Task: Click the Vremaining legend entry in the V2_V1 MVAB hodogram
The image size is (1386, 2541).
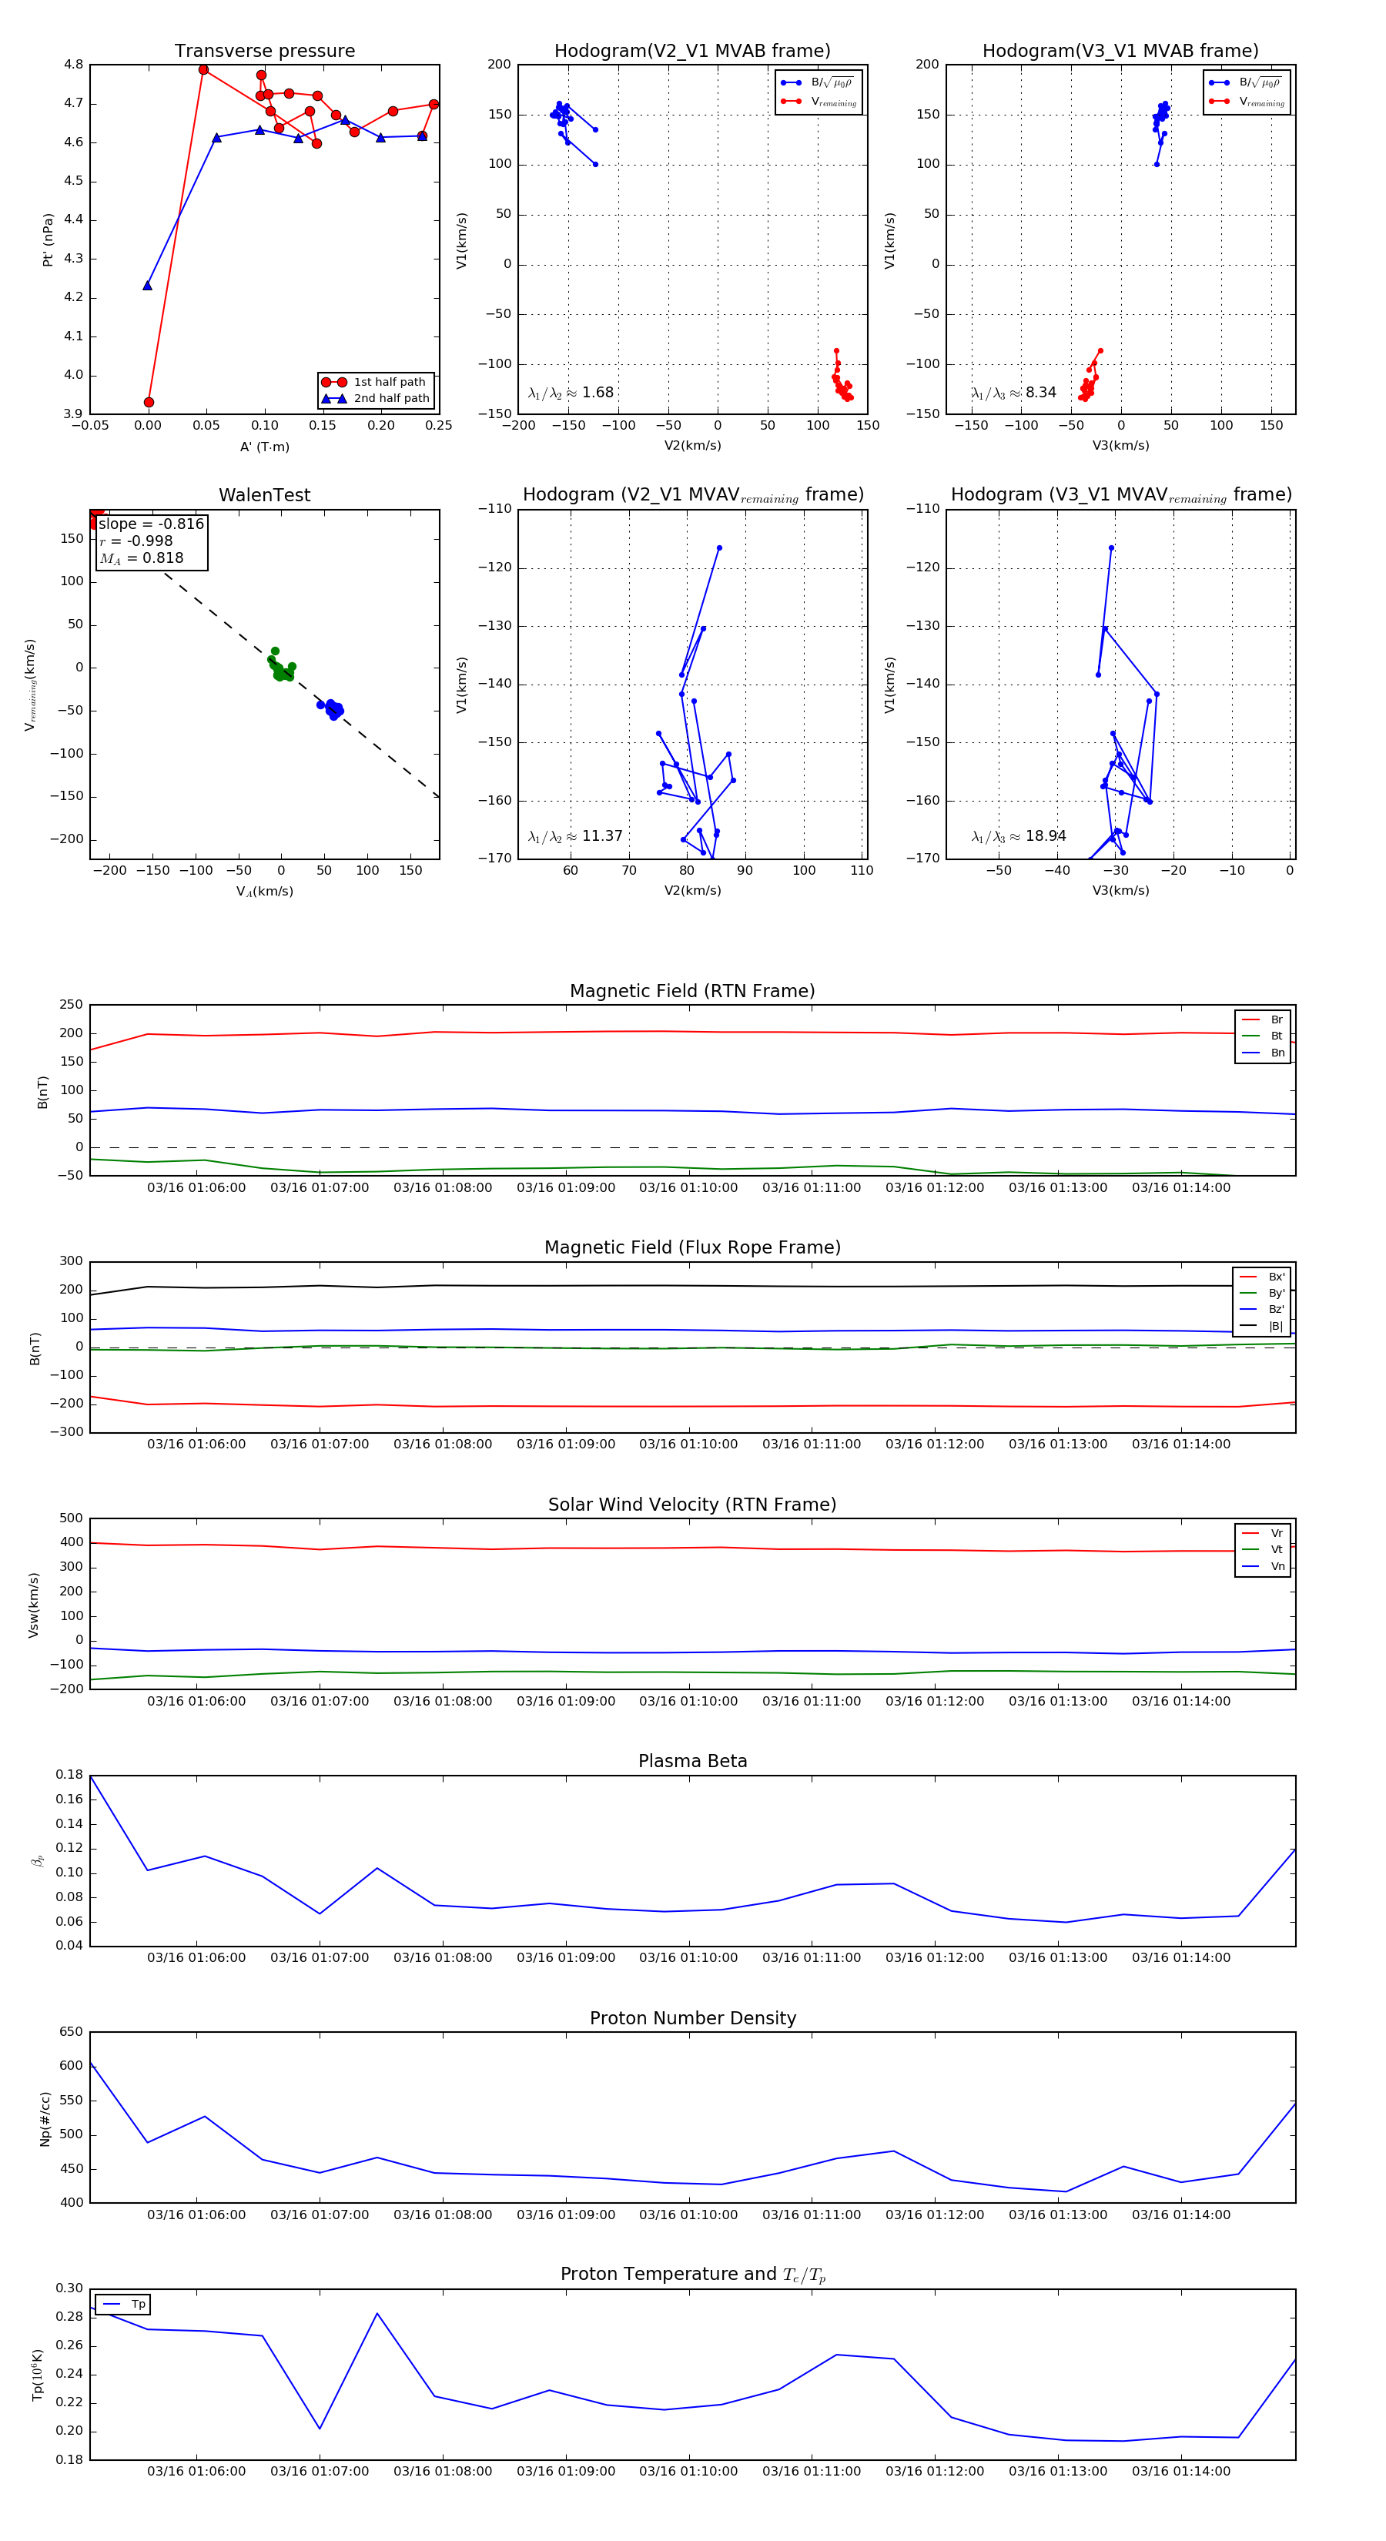Action: pyautogui.click(x=819, y=102)
